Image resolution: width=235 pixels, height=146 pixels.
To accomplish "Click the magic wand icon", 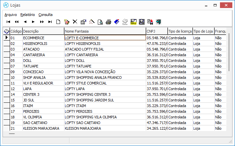I will point(92,22).
